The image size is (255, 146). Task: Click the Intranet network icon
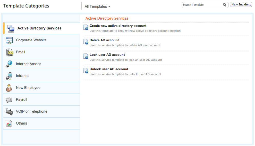coord(9,76)
